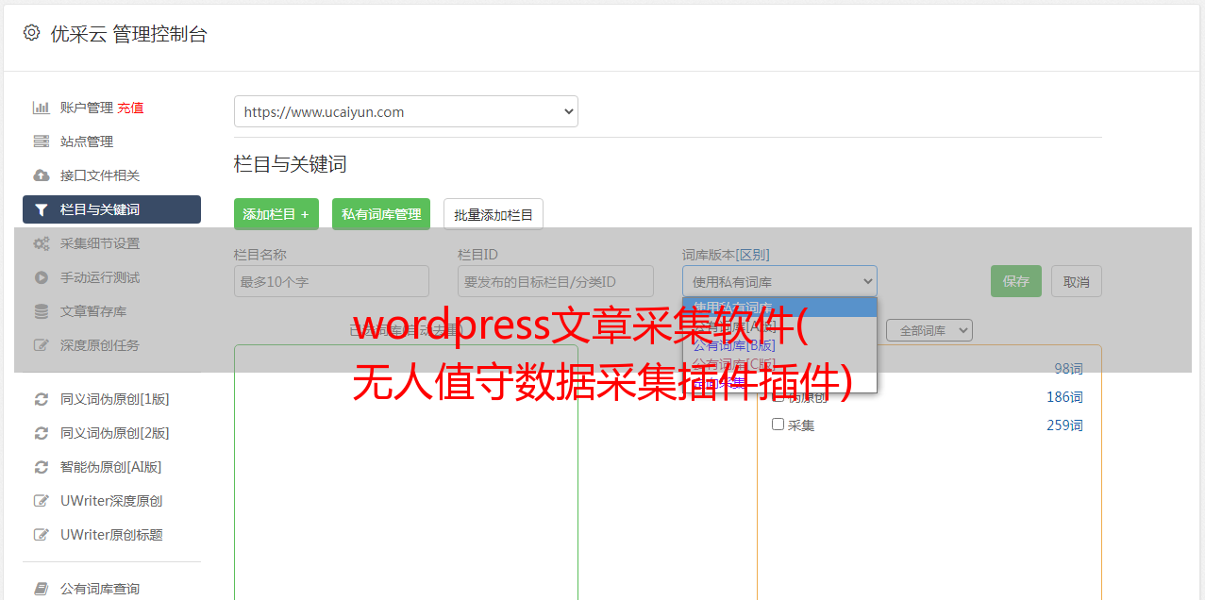The height and width of the screenshot is (600, 1205).
Task: Click the 98词 count
Action: point(1068,369)
